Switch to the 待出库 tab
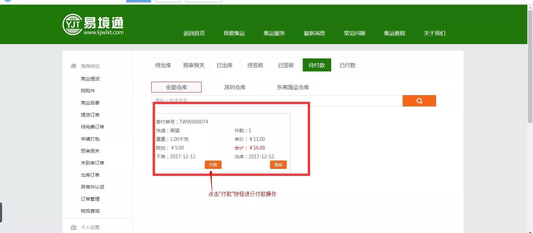Viewport: 533px width, 233px height. [x=163, y=65]
